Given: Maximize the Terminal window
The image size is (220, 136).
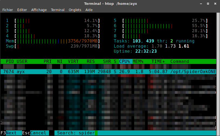Looking at the screenshot, I should click(208, 4).
